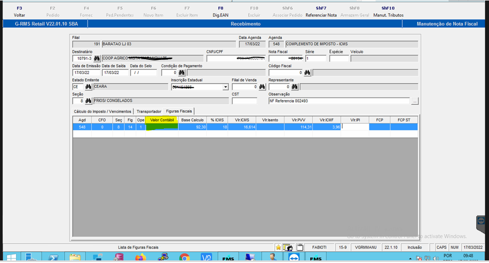
Task: Open the Windows Start menu
Action: (x=11, y=258)
